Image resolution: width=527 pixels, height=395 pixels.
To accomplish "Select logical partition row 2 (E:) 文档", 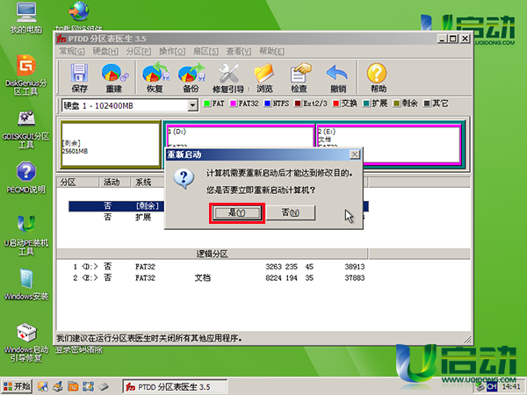I will pos(219,277).
